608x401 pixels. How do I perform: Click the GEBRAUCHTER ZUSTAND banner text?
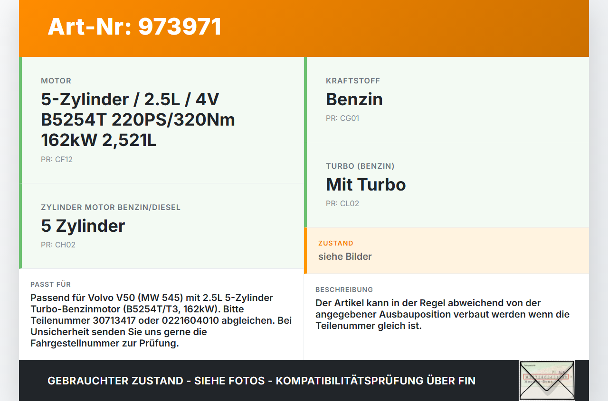[261, 381]
